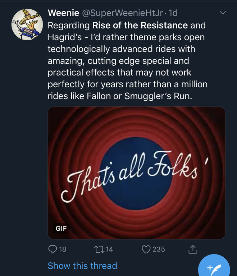Click the reply count "18"
The width and height of the screenshot is (237, 276).
coord(62,249)
